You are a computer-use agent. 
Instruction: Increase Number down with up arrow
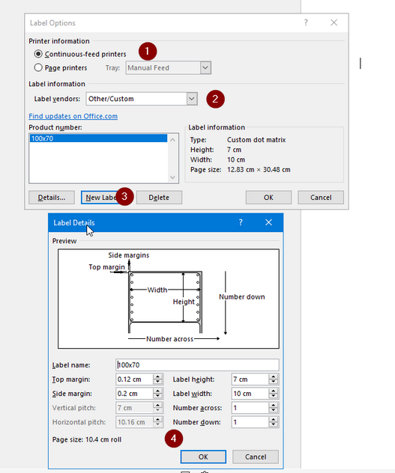(274, 419)
